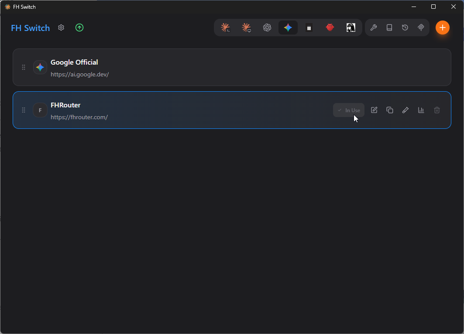Select the anime avatar app tab
Viewport: 464px width, 334px height.
pyautogui.click(x=351, y=28)
